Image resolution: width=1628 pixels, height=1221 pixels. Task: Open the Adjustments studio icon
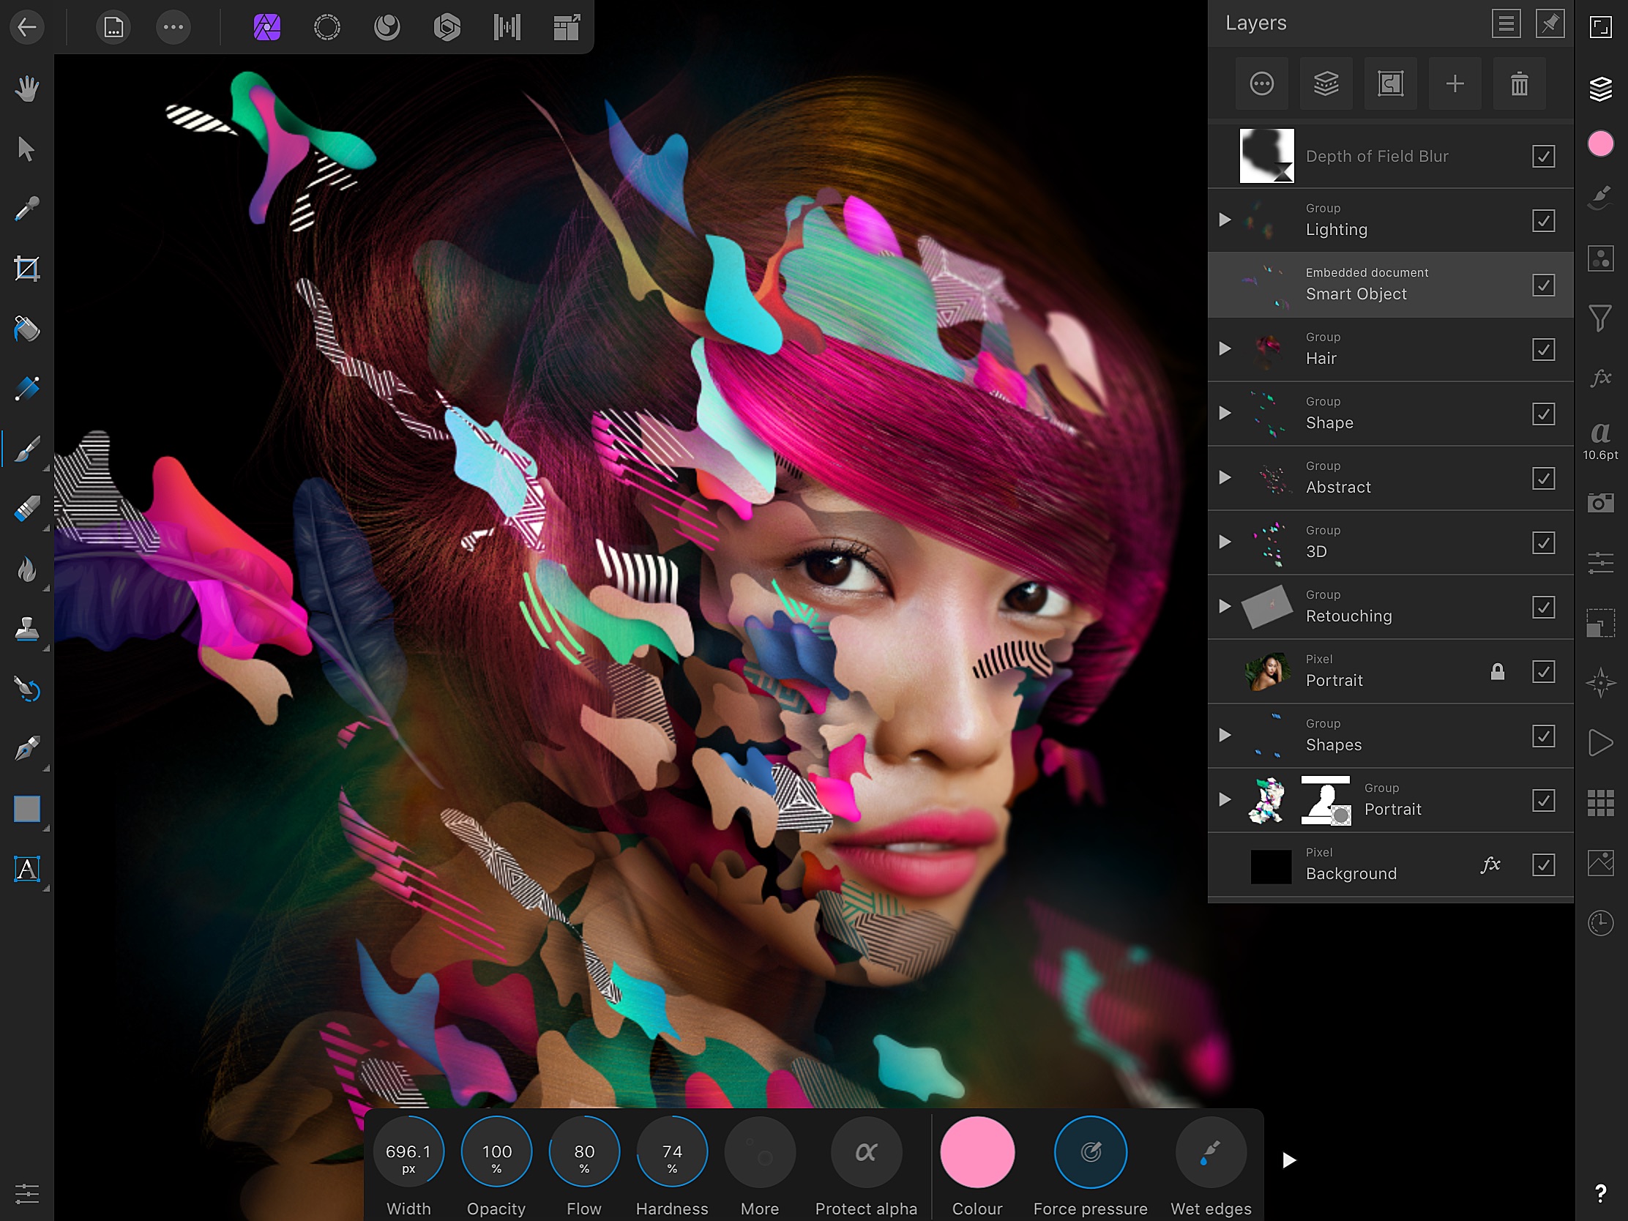click(x=1601, y=259)
